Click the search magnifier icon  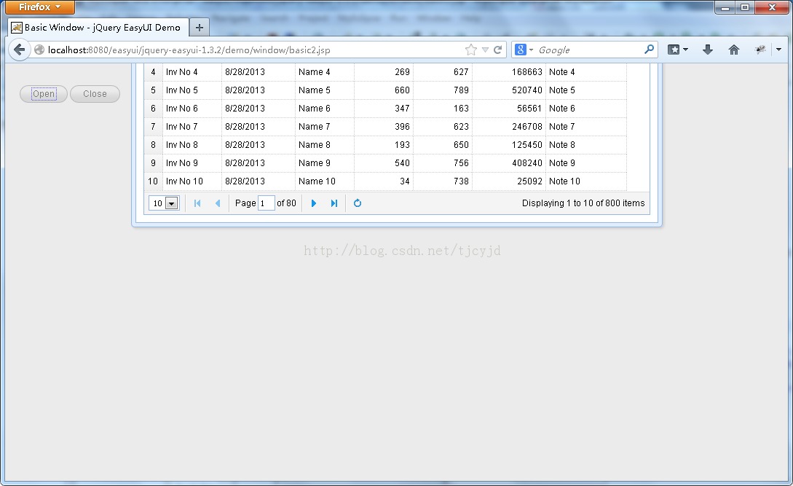[x=649, y=49]
